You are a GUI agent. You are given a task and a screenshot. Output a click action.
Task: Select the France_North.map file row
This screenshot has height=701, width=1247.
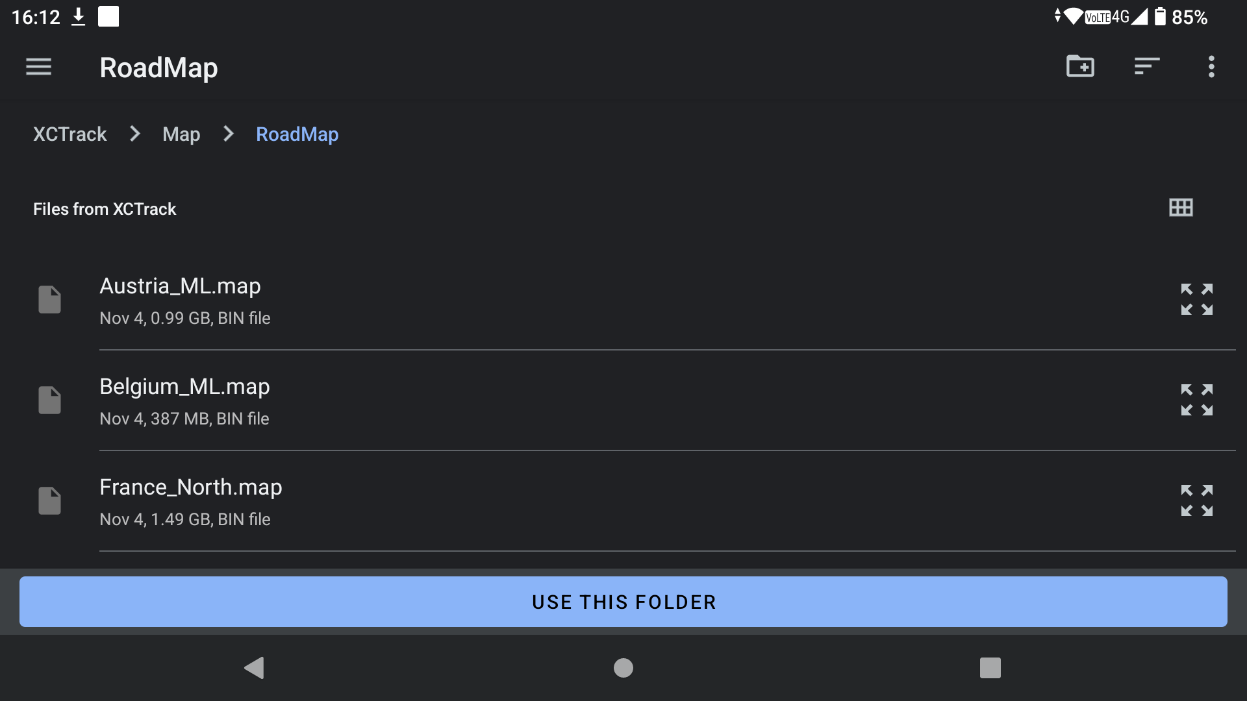pyautogui.click(x=520, y=502)
